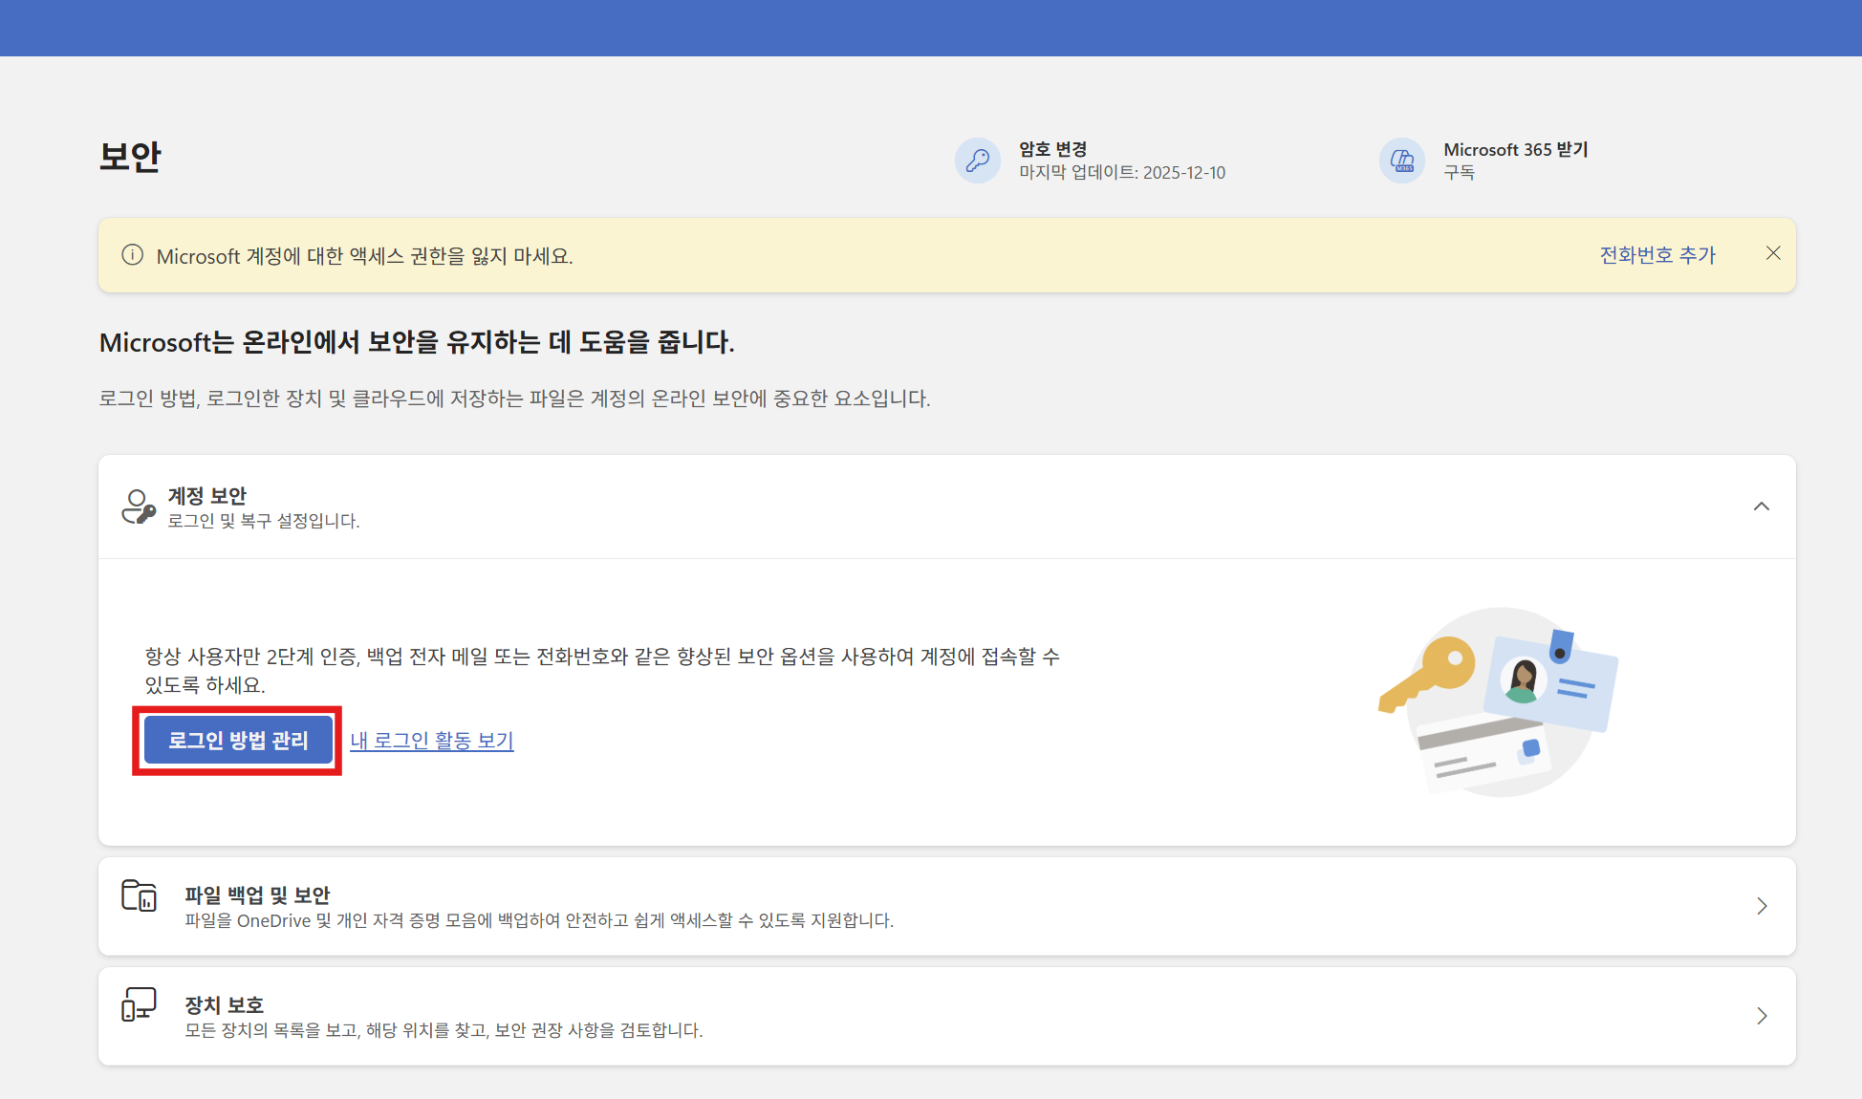Click the account security person-key icon

(138, 506)
